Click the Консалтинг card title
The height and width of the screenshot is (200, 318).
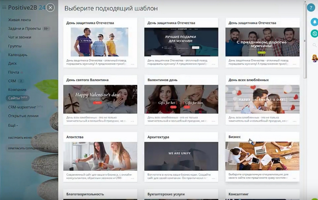[x=238, y=194]
